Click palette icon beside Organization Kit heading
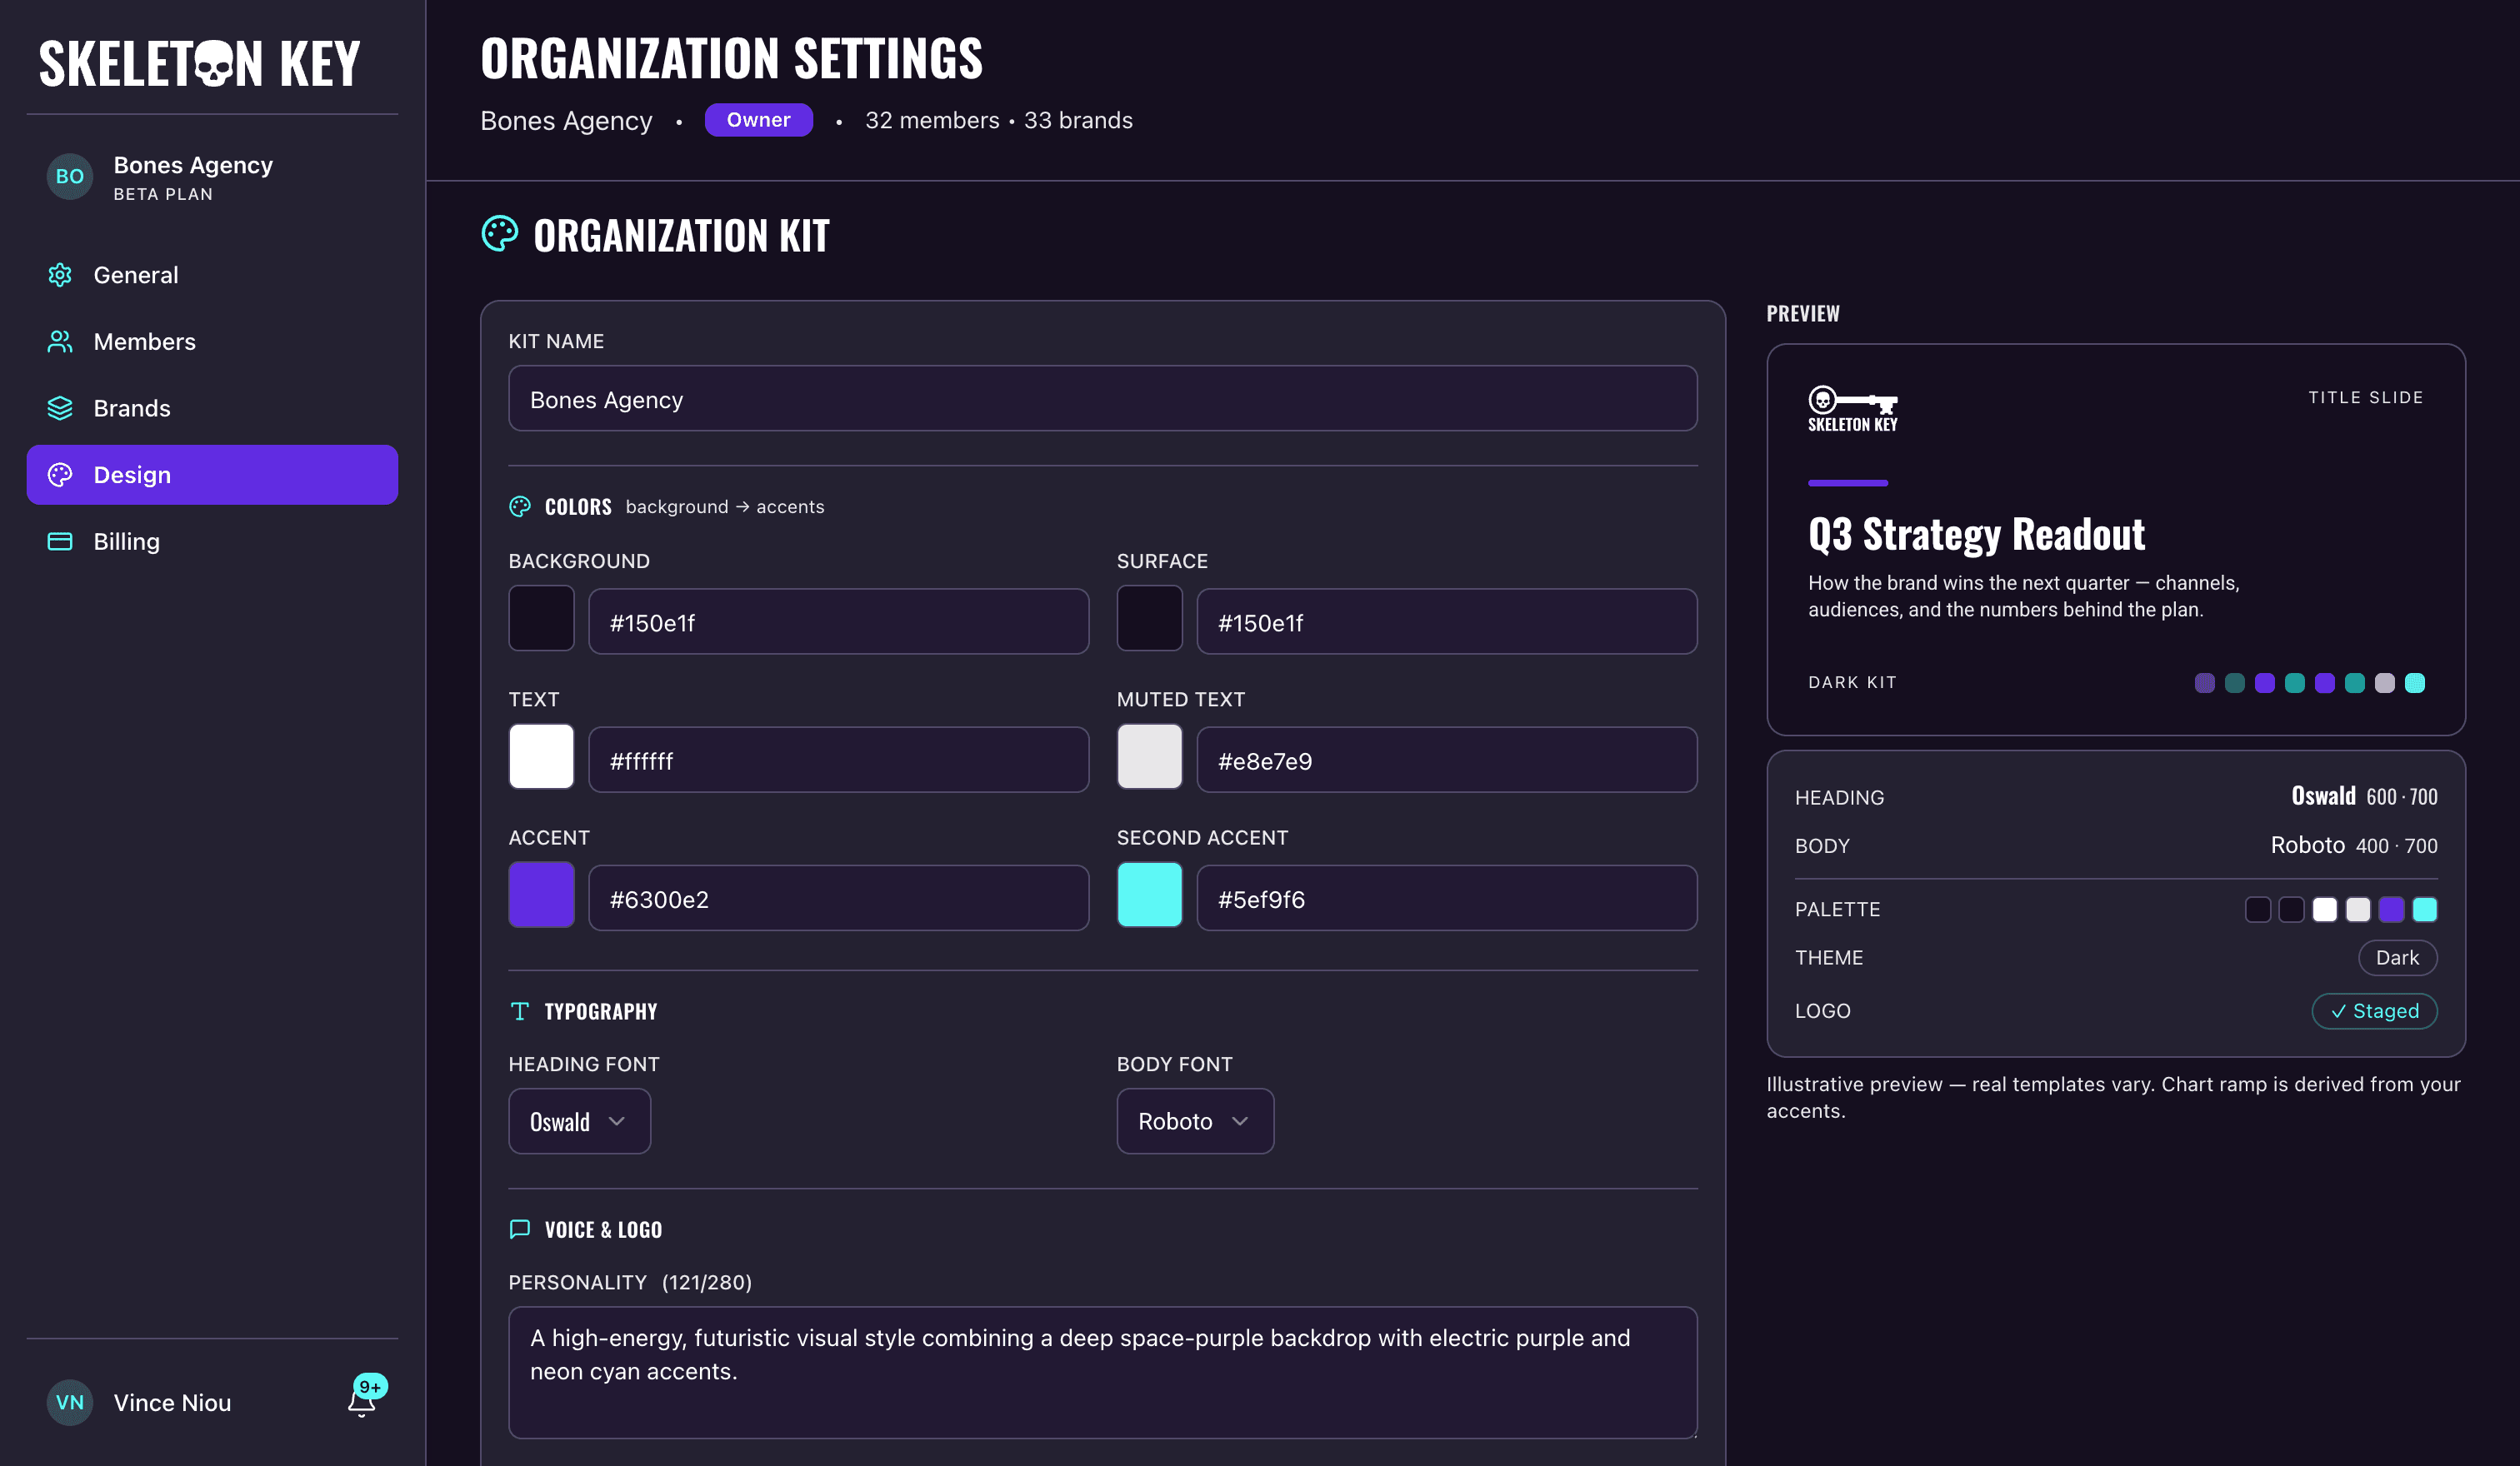Screen dimensions: 2520x1466 tap(499, 234)
